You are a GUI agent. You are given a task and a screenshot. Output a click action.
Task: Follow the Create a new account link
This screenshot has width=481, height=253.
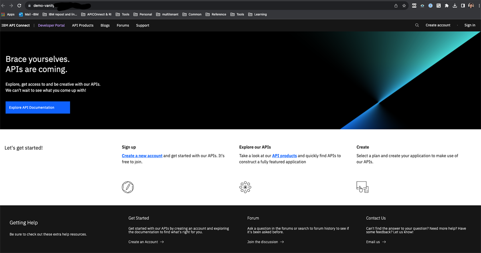tap(141, 156)
